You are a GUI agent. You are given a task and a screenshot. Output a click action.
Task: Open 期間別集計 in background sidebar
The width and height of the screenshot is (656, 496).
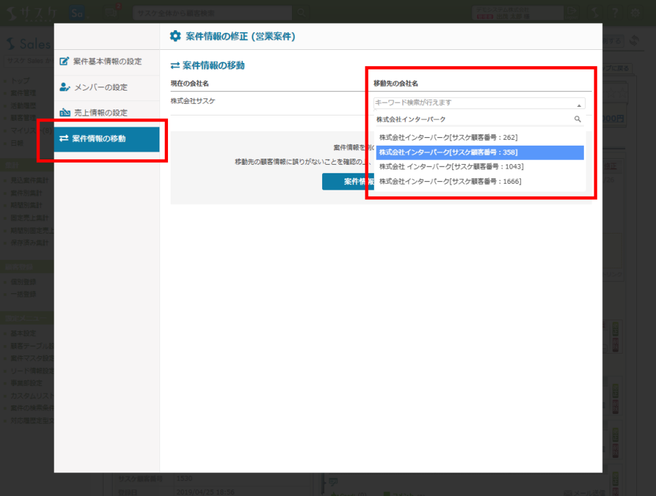[x=26, y=205]
